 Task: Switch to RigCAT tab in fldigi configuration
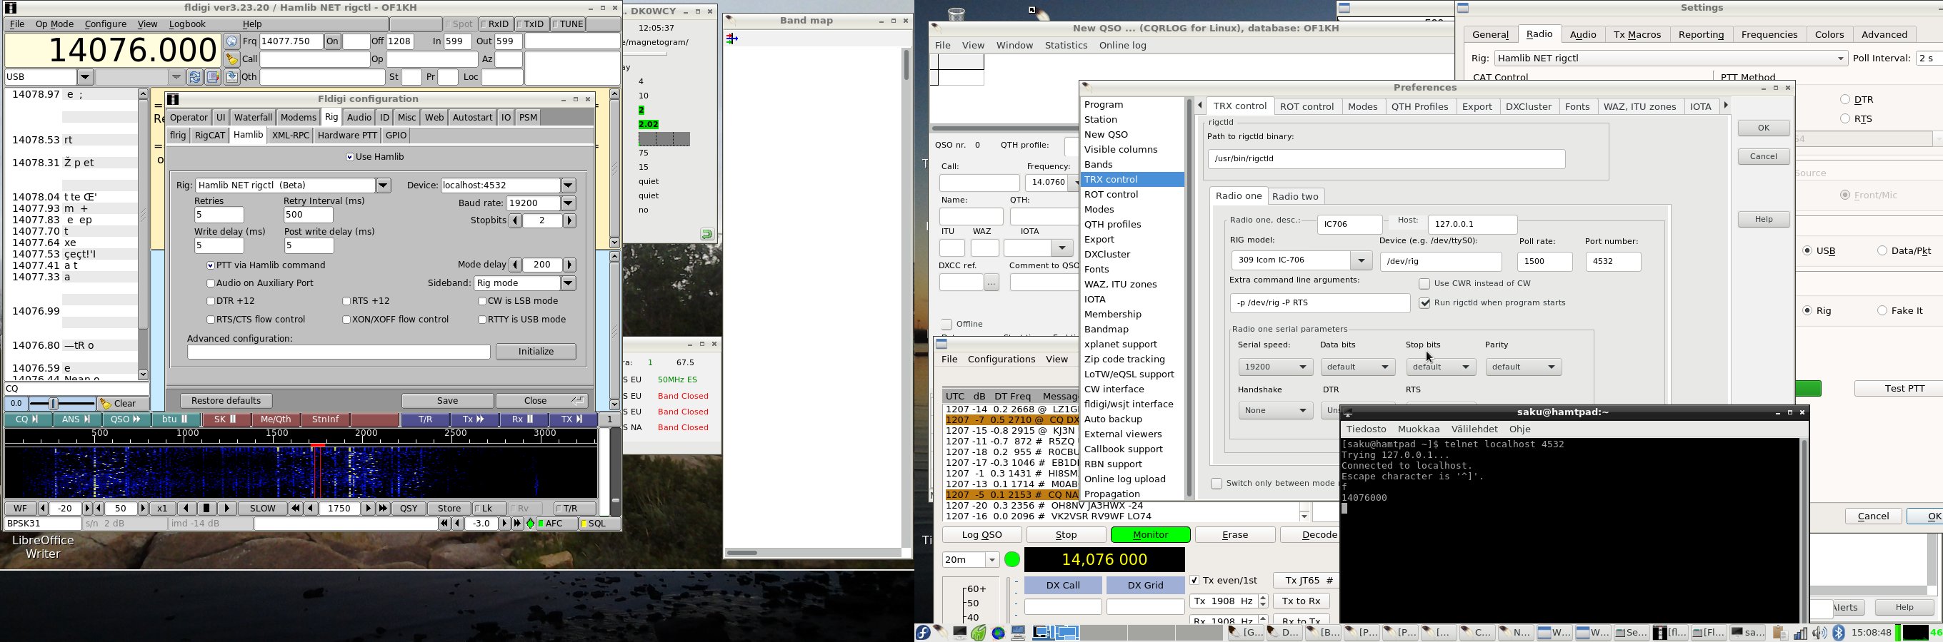click(210, 136)
